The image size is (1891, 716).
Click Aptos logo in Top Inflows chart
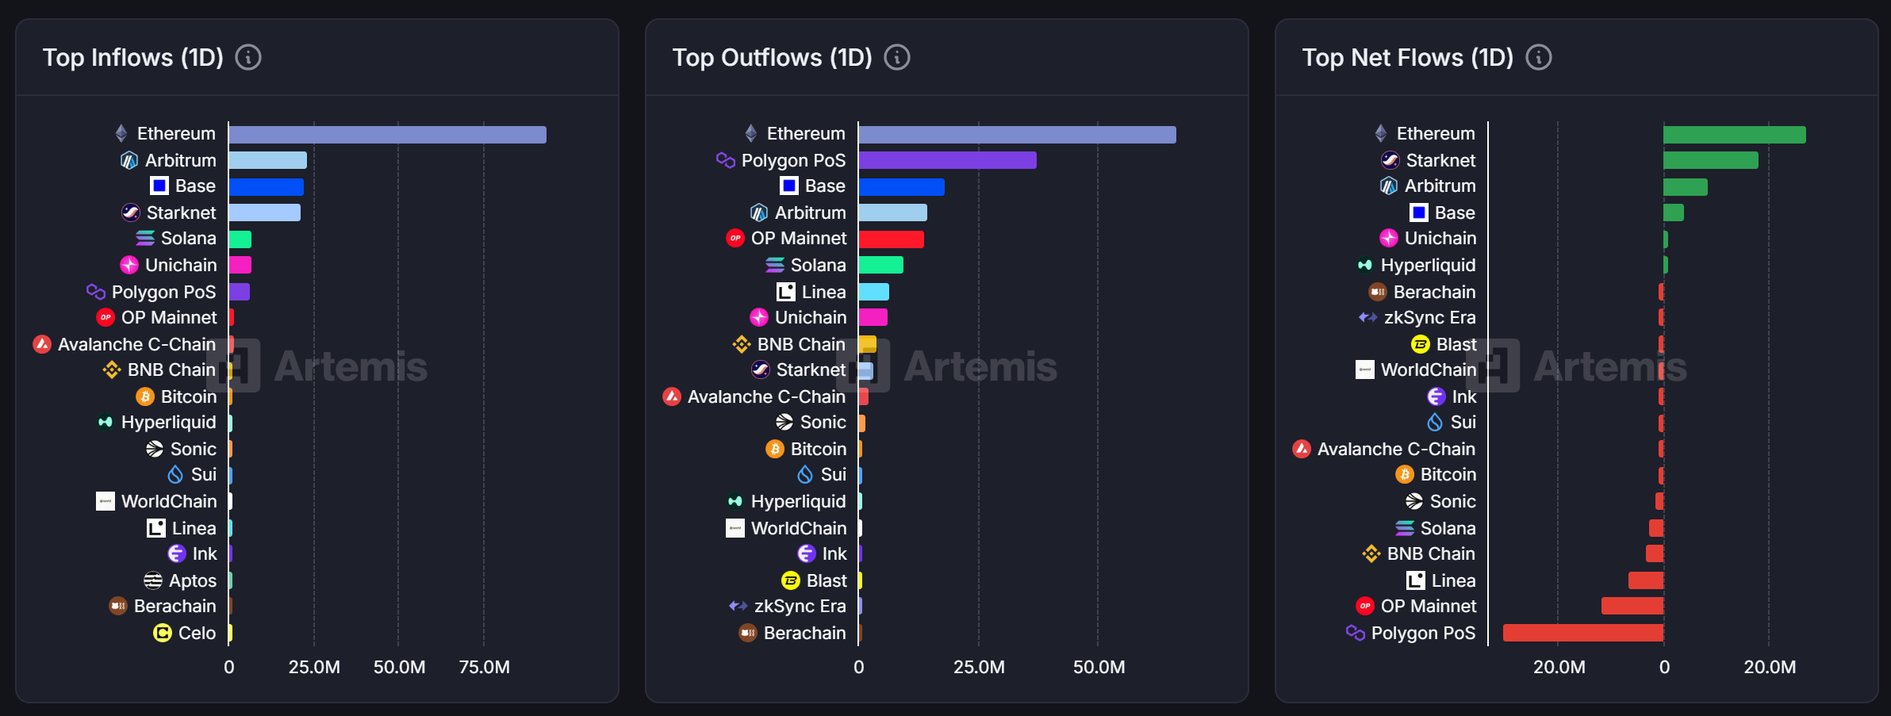click(x=153, y=580)
